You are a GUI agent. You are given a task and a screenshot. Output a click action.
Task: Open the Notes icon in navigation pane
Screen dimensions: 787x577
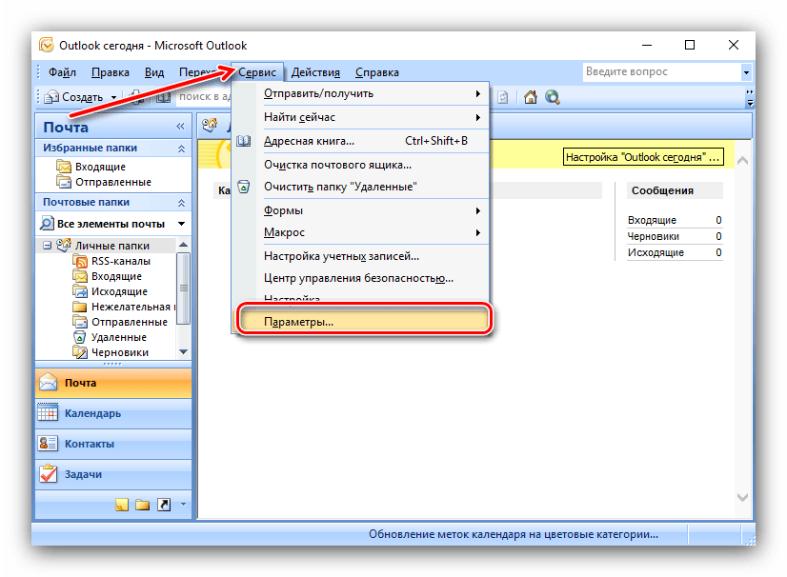122,505
